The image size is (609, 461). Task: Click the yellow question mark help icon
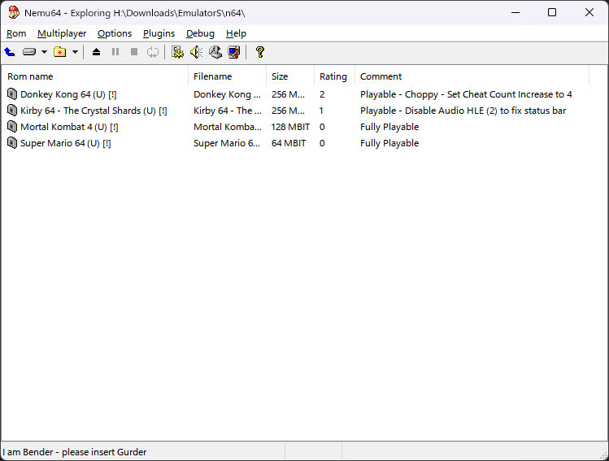pyautogui.click(x=260, y=52)
